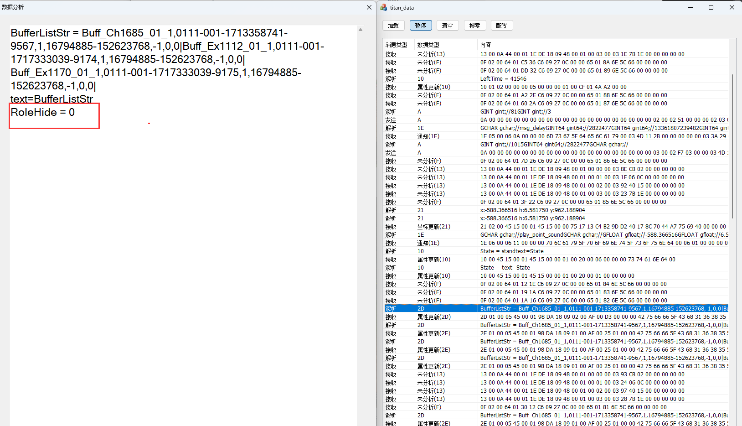Select the 未分析(F) row containing "30 12 C6 09"
Screen dimensions: 742x426
tap(556, 407)
